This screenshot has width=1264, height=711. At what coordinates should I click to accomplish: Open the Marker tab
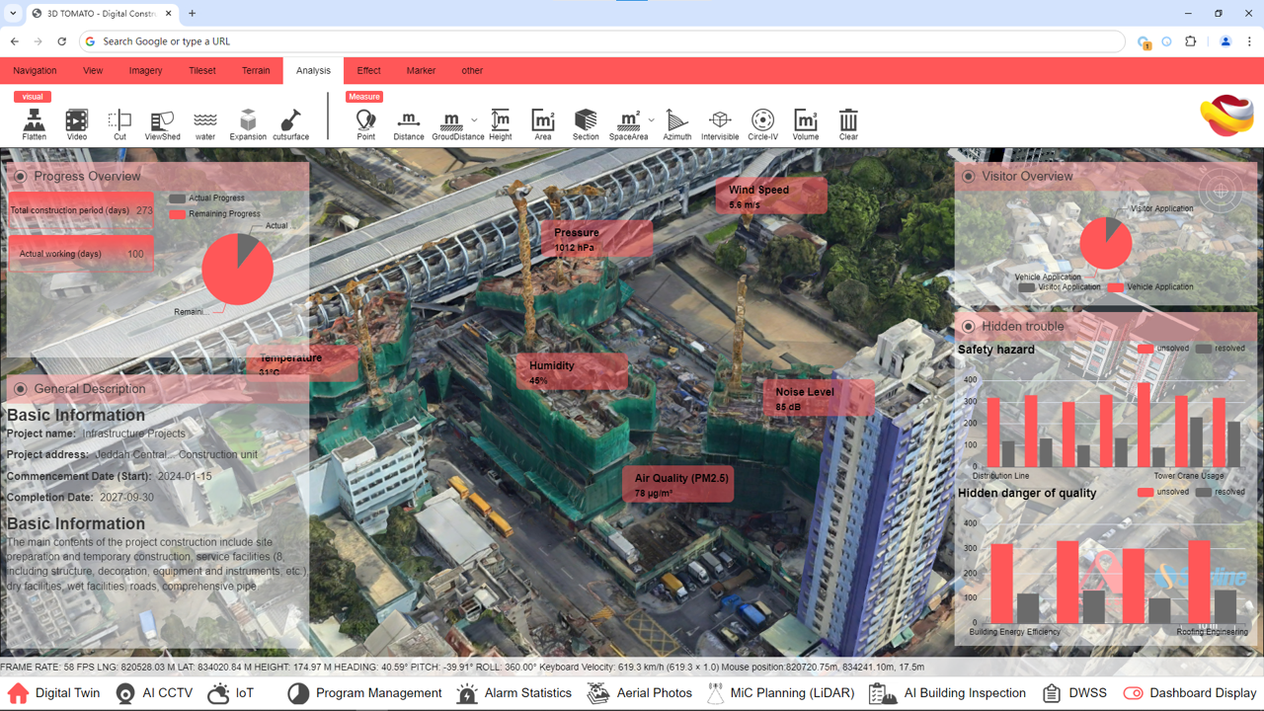(421, 71)
